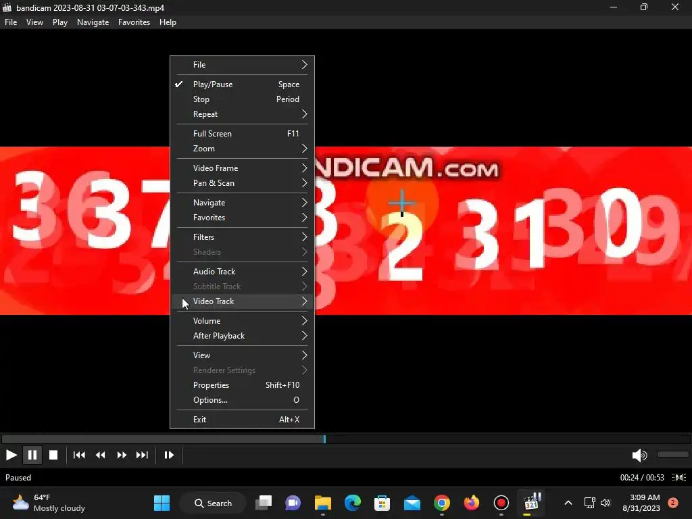Click the taskbar Search box
692x519 pixels.
[213, 503]
